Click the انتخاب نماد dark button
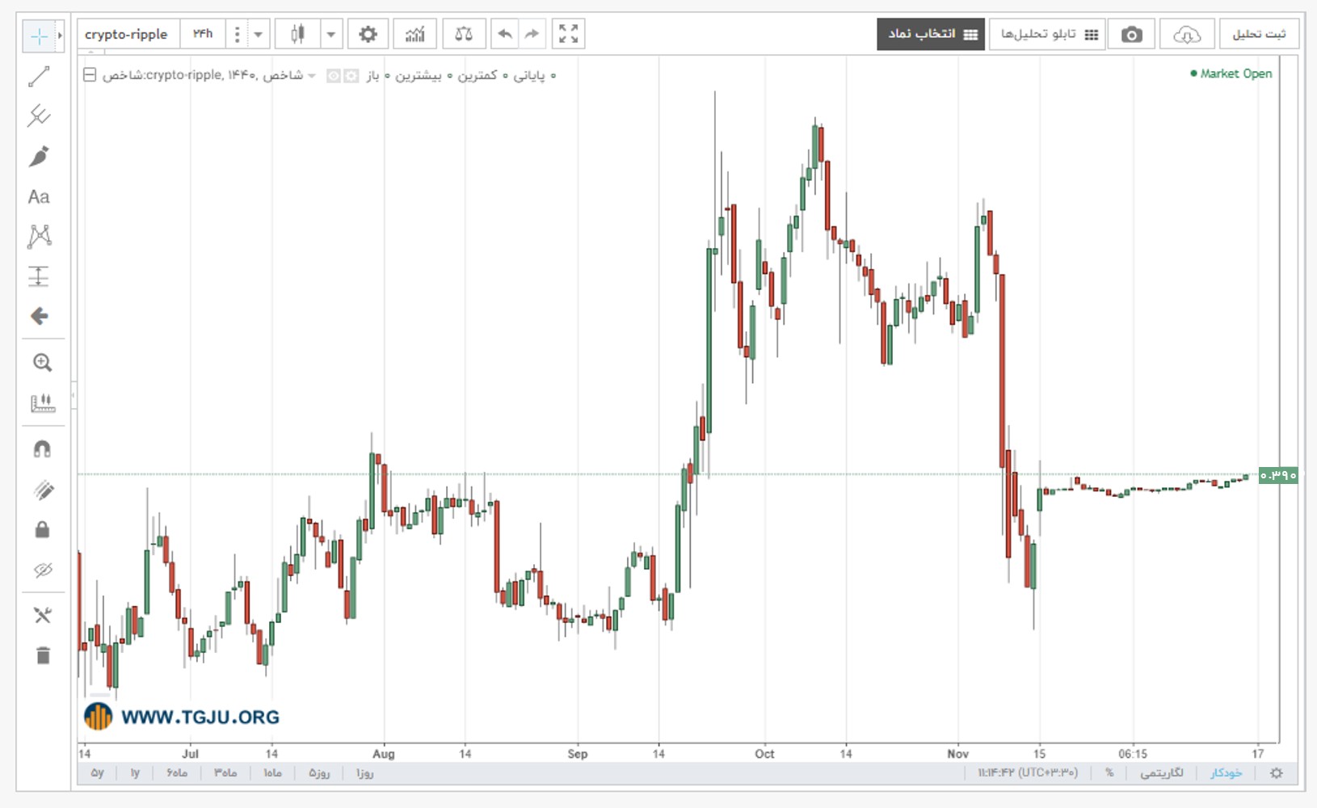 click(931, 34)
